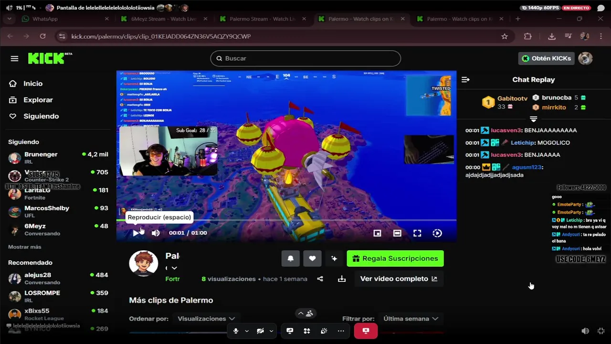The width and height of the screenshot is (611, 344).
Task: End the screen share with red button
Action: click(366, 331)
